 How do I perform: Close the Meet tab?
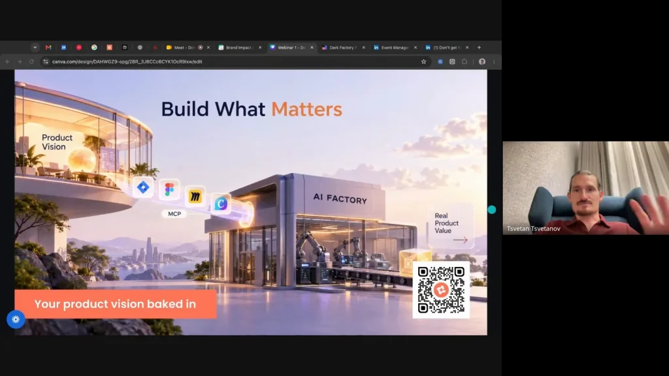coord(208,47)
